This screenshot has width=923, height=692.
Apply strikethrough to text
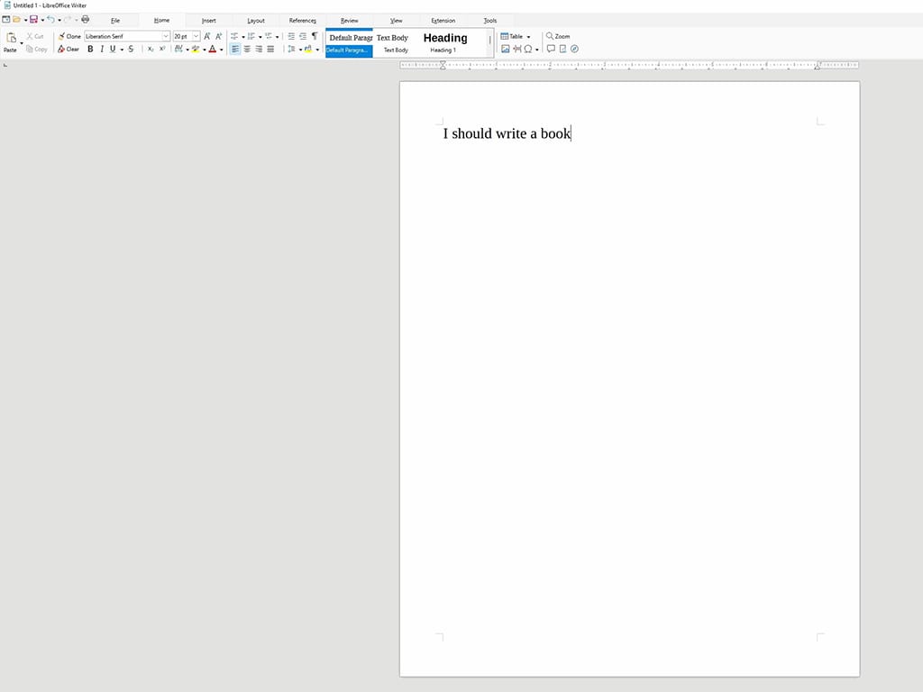click(131, 49)
